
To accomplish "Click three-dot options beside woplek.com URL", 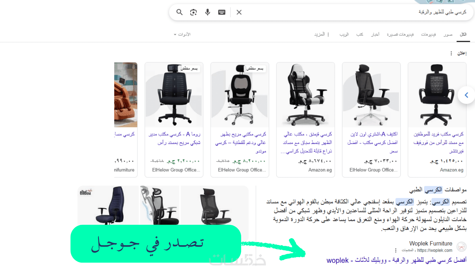I will 396,250.
